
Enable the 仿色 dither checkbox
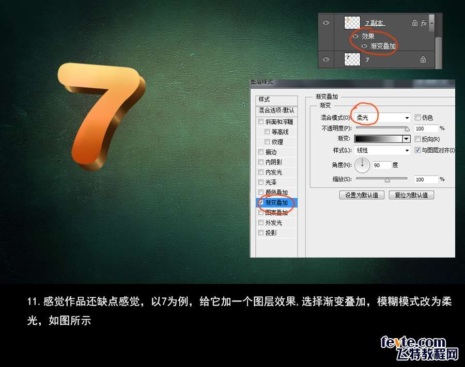[417, 118]
